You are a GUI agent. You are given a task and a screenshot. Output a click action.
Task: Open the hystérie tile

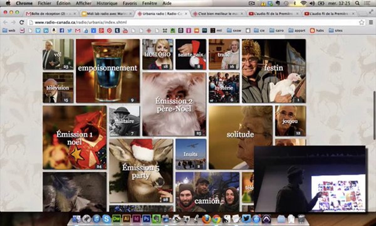click(224, 88)
